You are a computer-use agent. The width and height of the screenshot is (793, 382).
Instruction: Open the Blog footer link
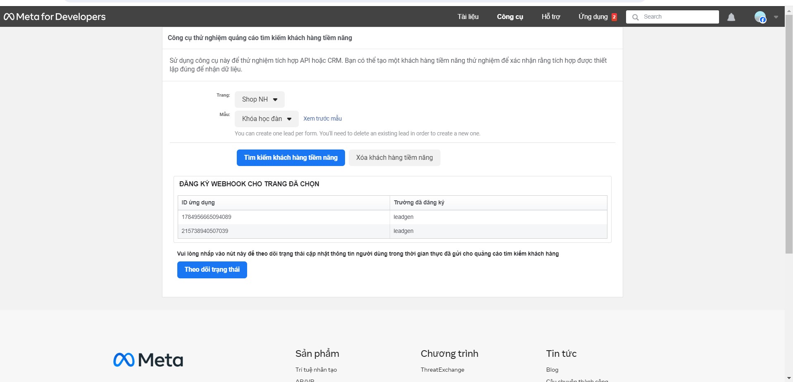point(552,370)
